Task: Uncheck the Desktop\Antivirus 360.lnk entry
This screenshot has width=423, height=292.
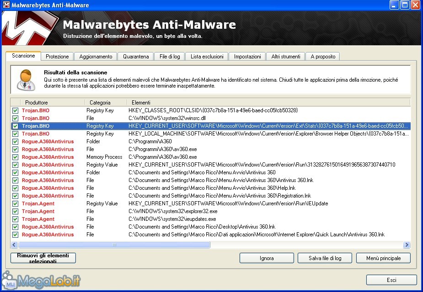Action: pyautogui.click(x=16, y=227)
